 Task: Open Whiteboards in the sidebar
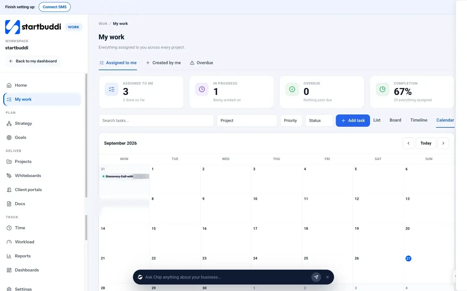pyautogui.click(x=42, y=176)
